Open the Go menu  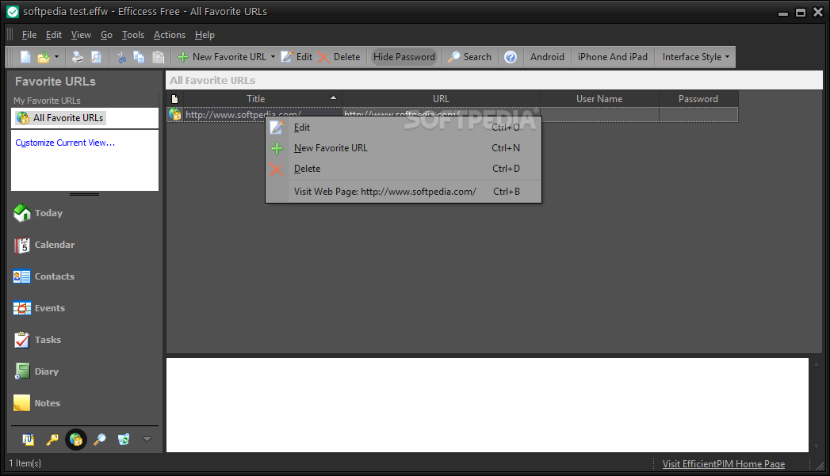pos(106,35)
